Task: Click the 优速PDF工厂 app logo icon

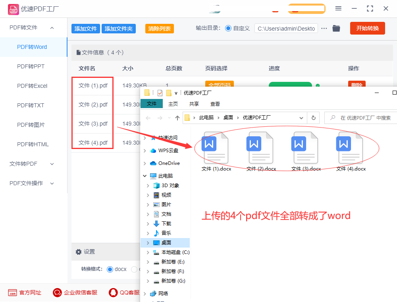Action: click(x=13, y=10)
